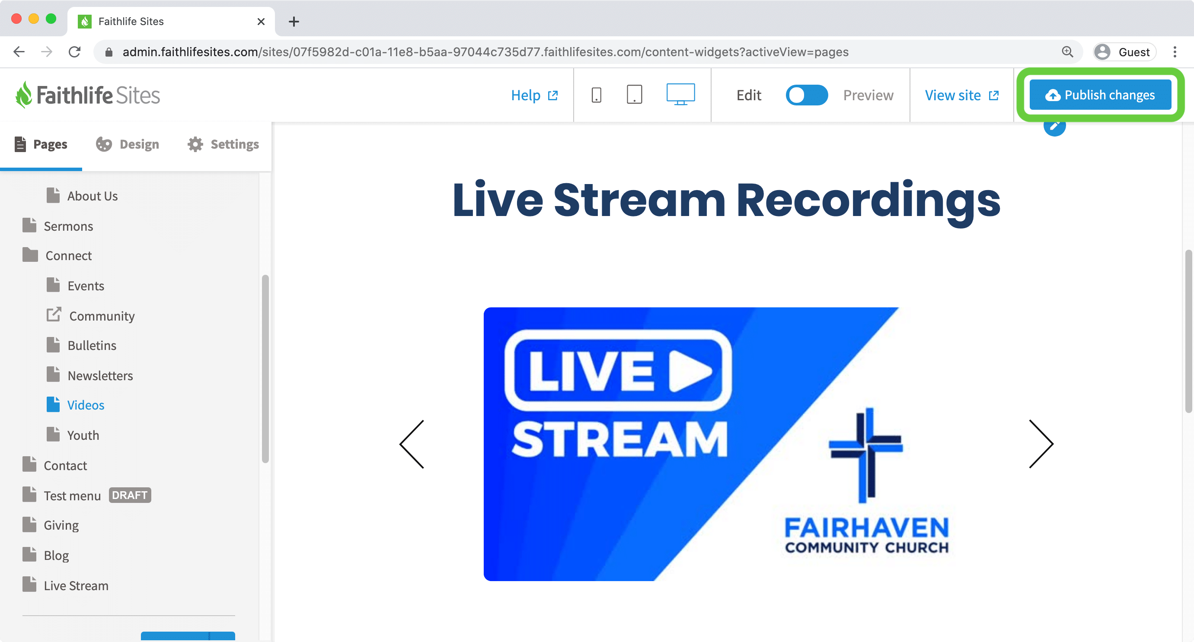The image size is (1194, 642).
Task: Click the main page vertical scrollbar
Action: pos(1188,331)
